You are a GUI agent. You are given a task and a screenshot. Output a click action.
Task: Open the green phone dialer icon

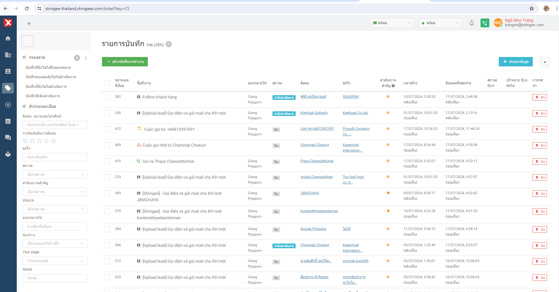(485, 23)
